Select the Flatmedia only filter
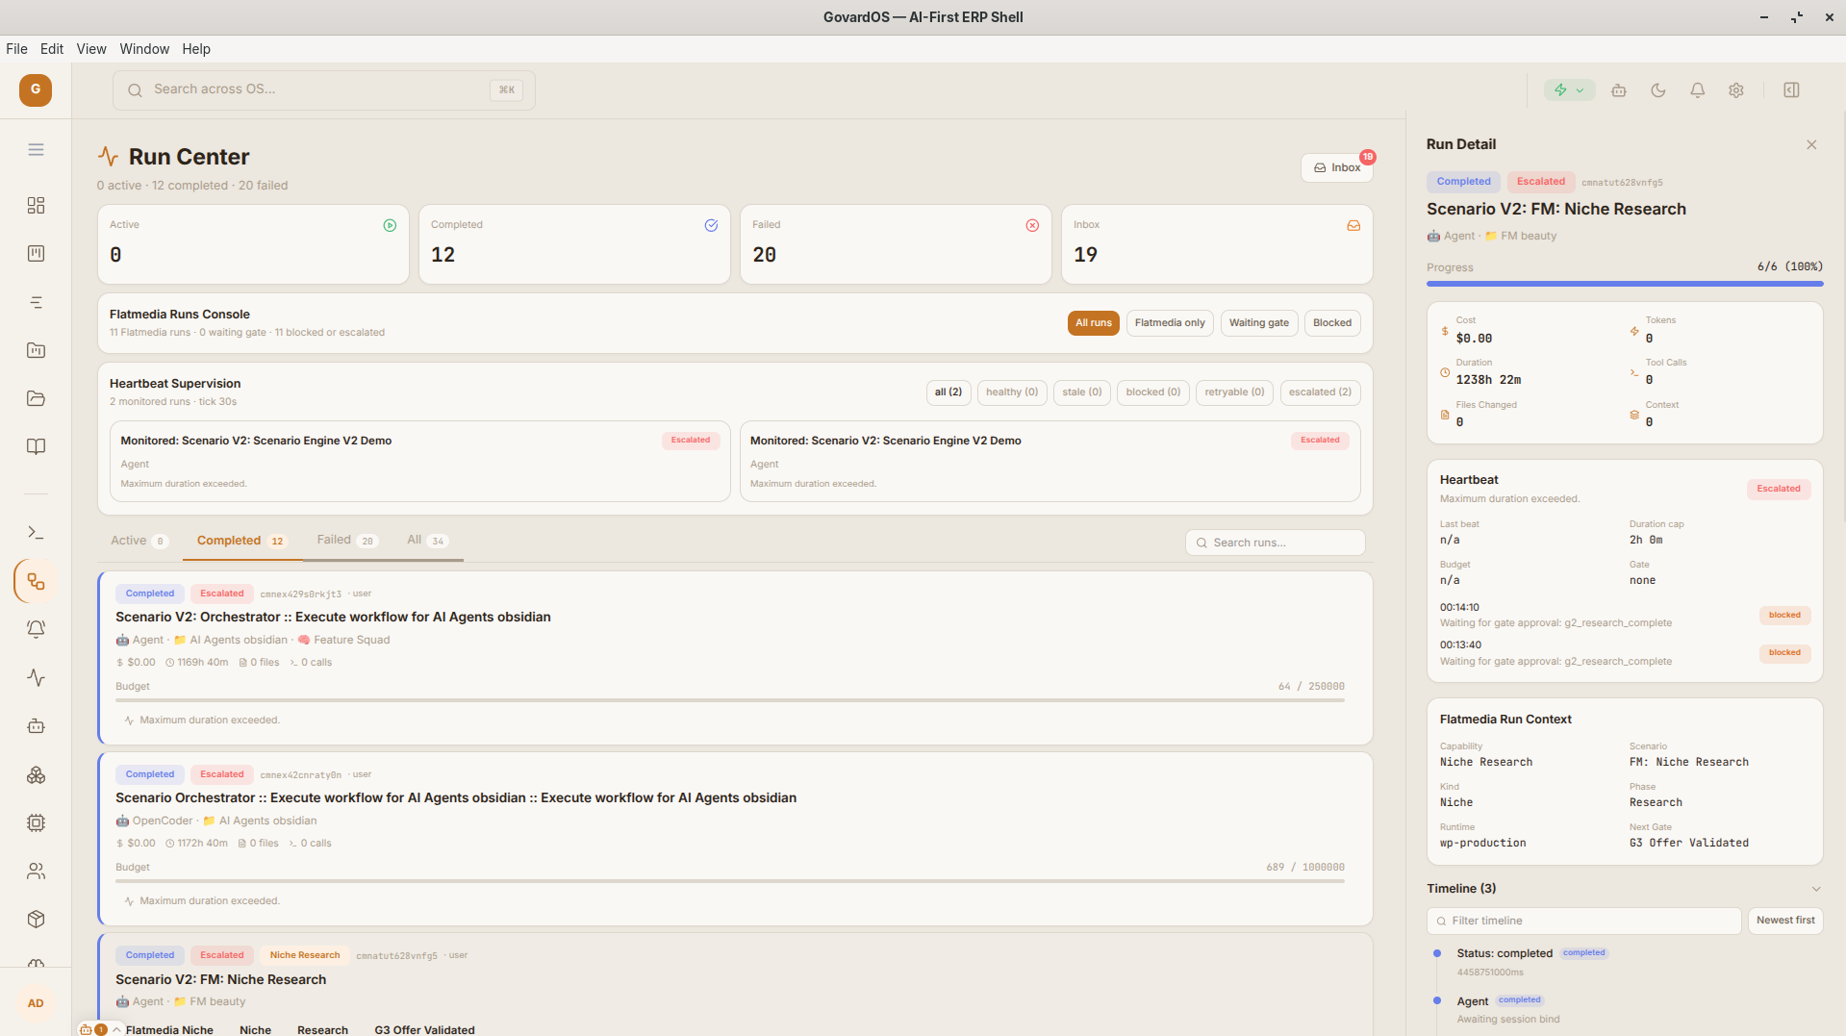 point(1170,323)
